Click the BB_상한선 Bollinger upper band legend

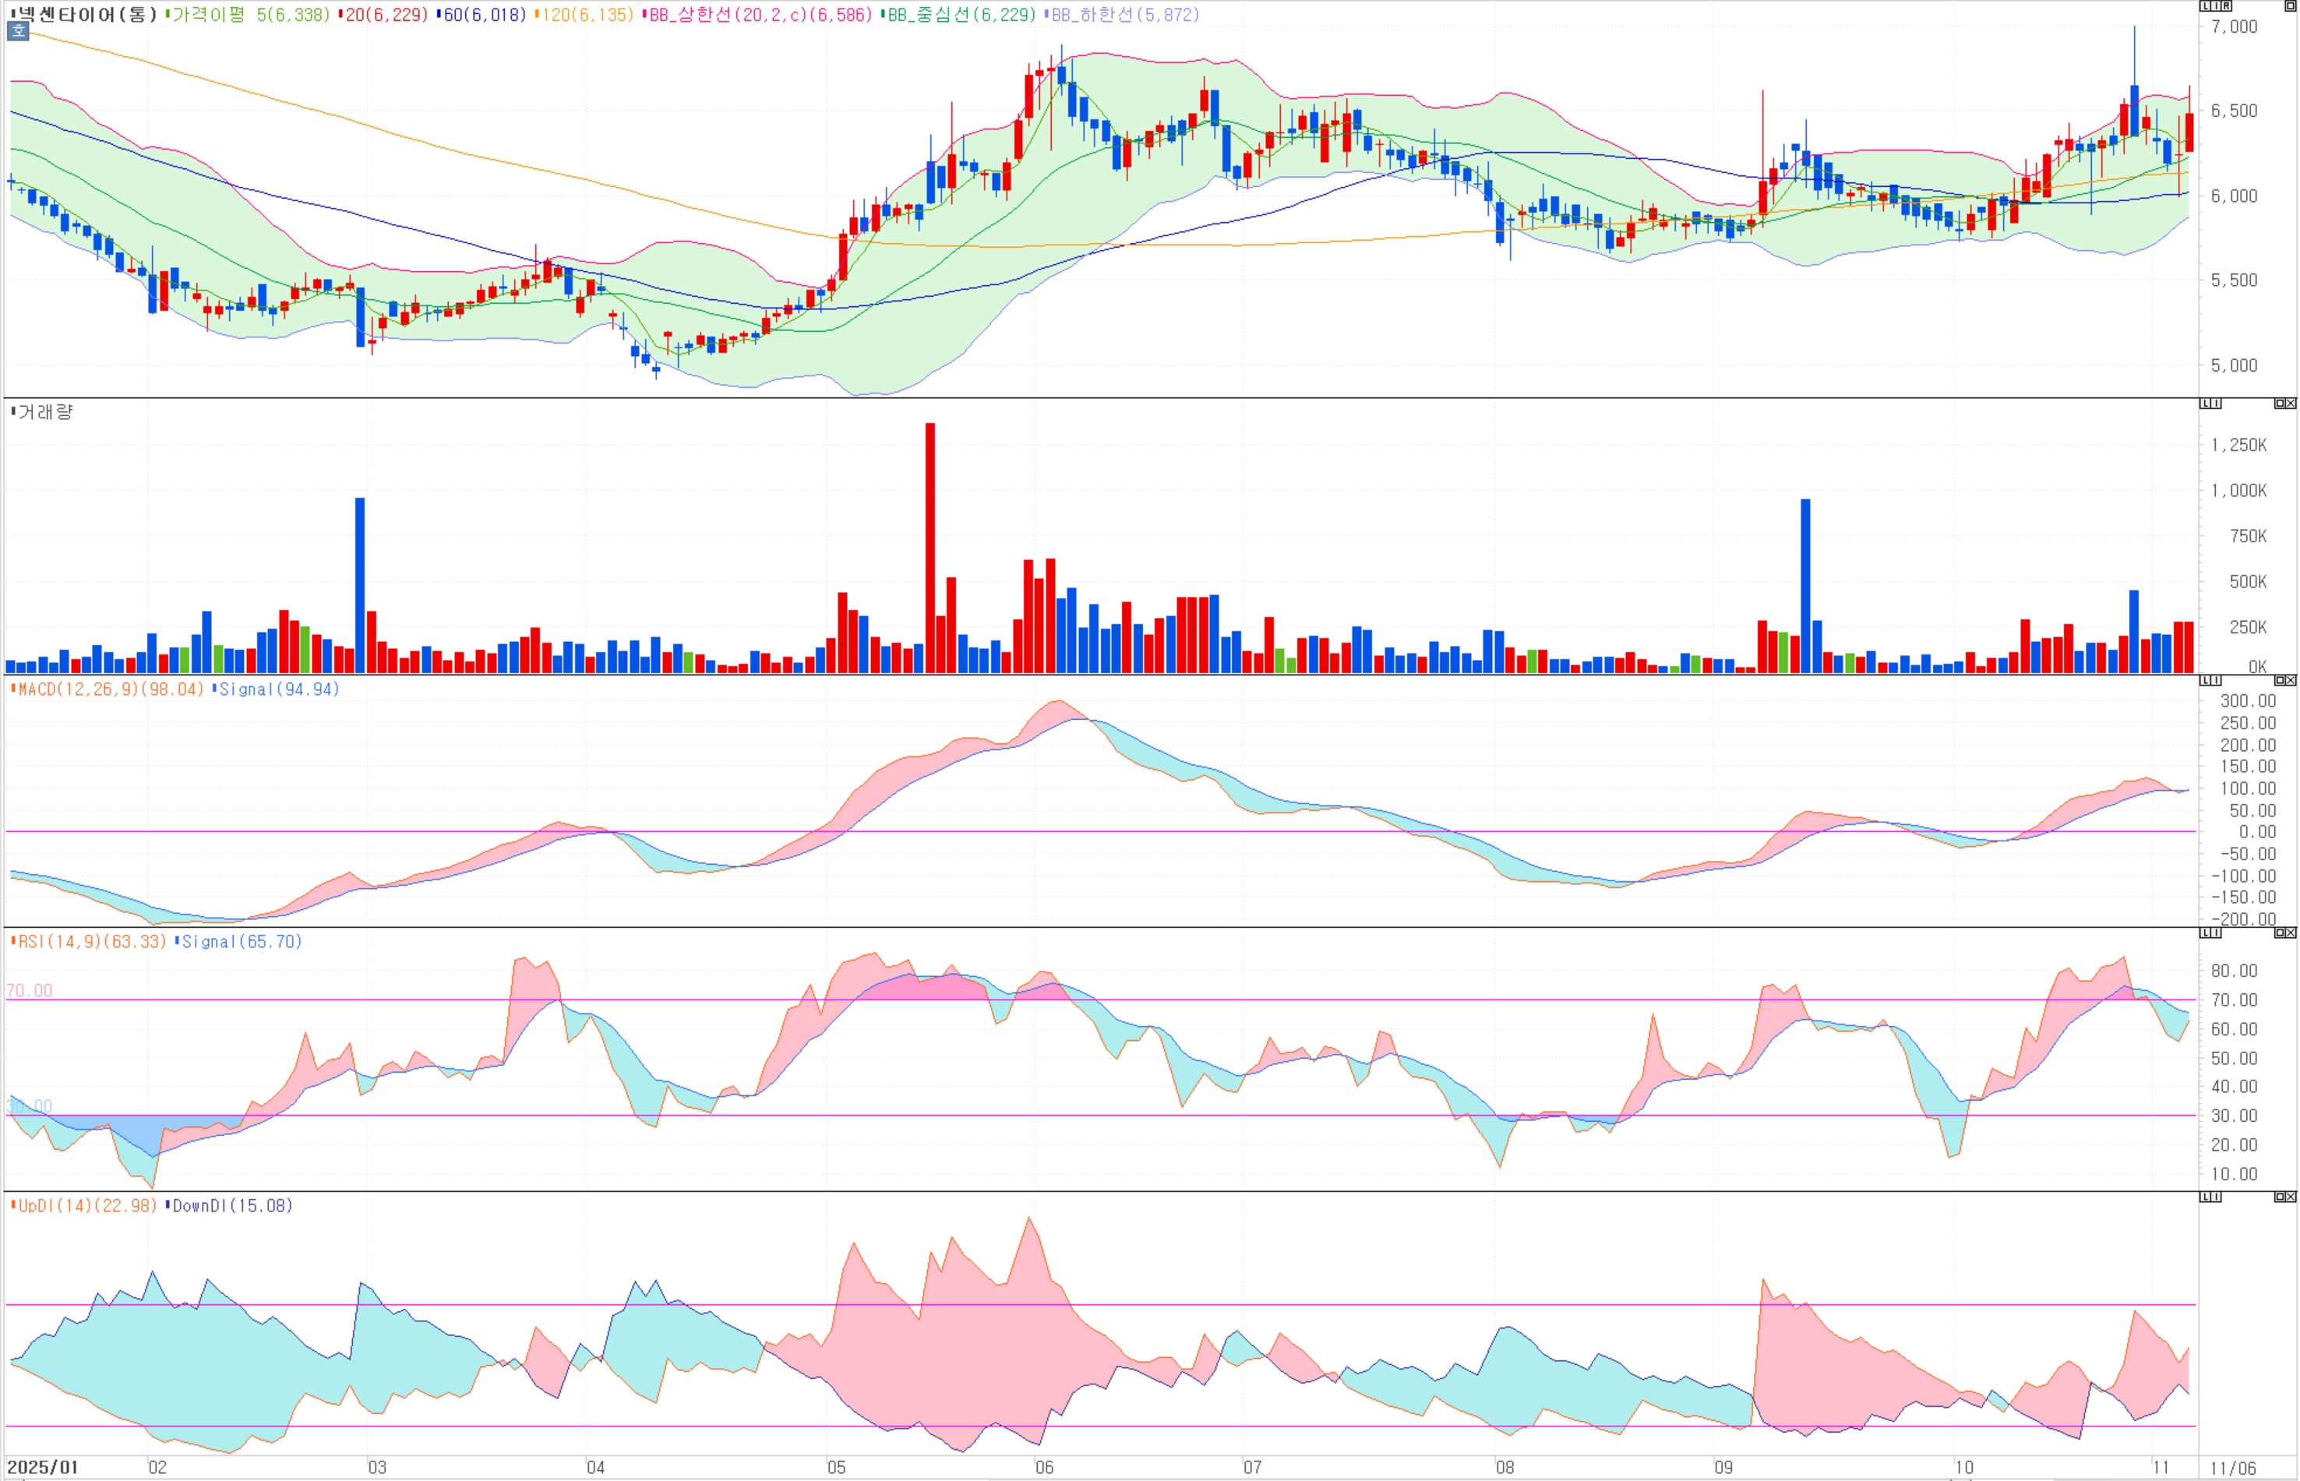tap(760, 15)
